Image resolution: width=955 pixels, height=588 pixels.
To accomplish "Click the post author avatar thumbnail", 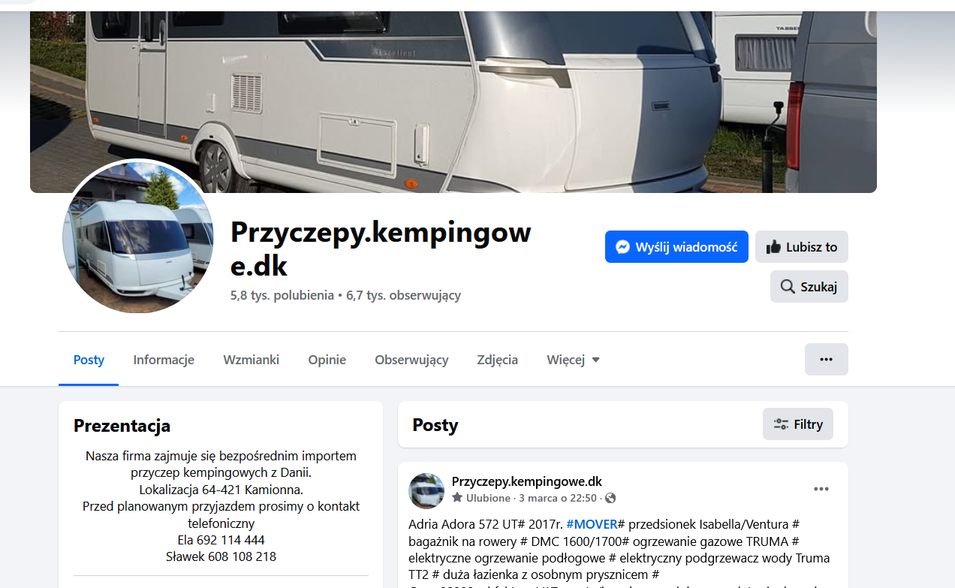I will click(x=426, y=491).
